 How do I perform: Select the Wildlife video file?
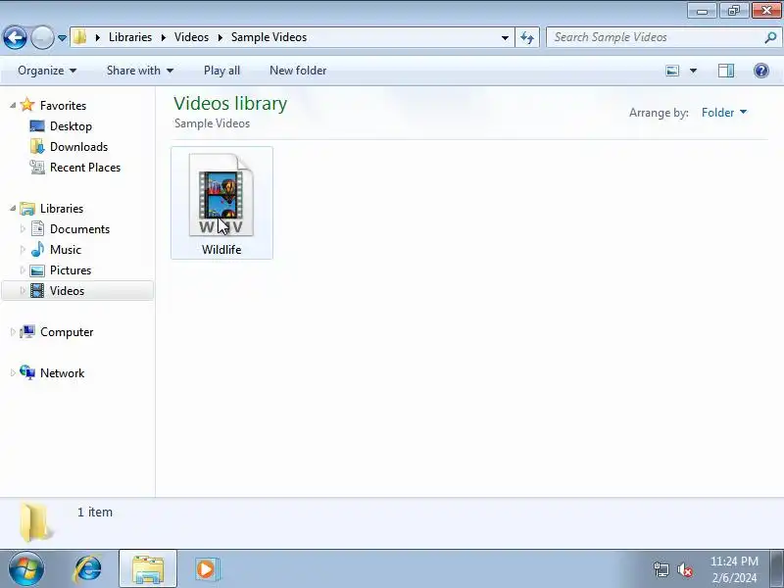[222, 203]
